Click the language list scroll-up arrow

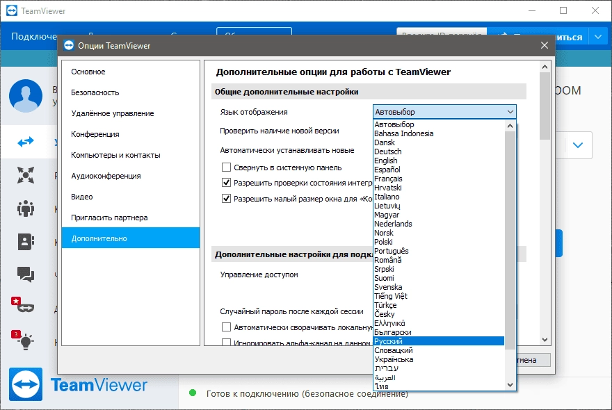click(x=510, y=126)
